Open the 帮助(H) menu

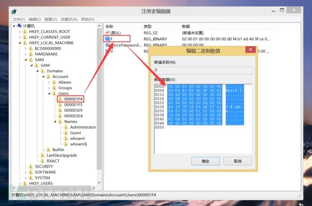click(x=88, y=19)
